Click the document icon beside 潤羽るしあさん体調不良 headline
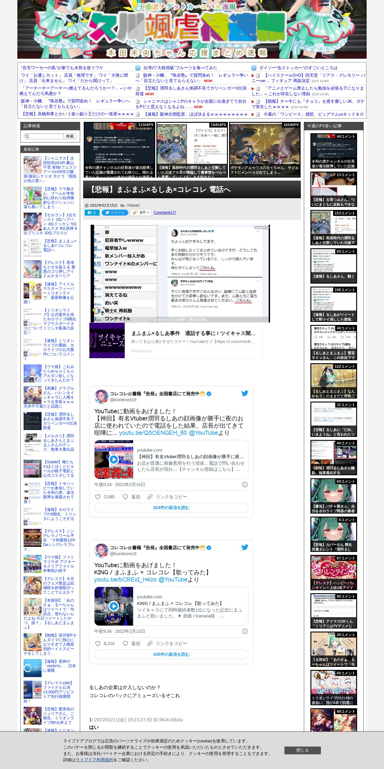The image size is (384, 769). pos(138,88)
